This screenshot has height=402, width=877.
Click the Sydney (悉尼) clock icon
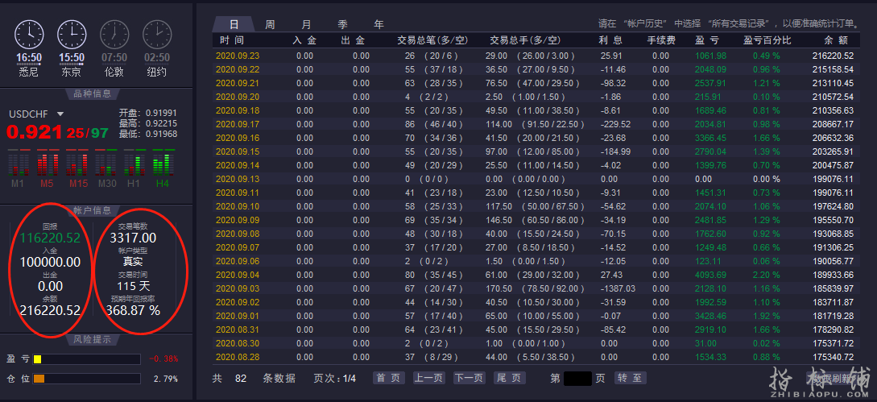point(29,35)
